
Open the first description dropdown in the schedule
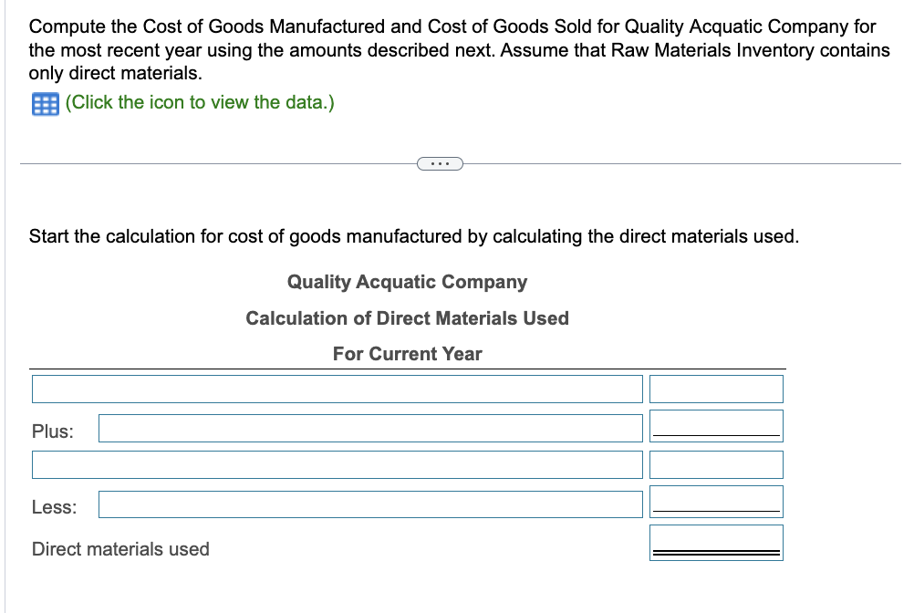337,389
